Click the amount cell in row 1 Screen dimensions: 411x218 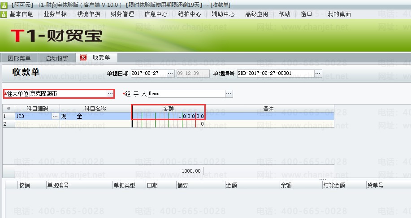coord(168,116)
